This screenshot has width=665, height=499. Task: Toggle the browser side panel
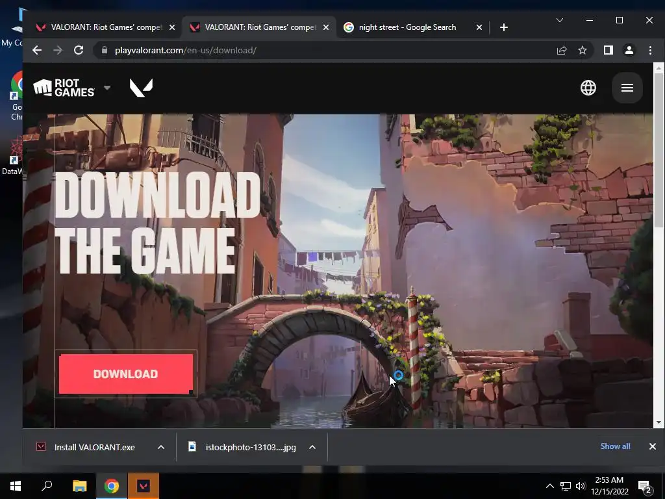click(x=608, y=50)
